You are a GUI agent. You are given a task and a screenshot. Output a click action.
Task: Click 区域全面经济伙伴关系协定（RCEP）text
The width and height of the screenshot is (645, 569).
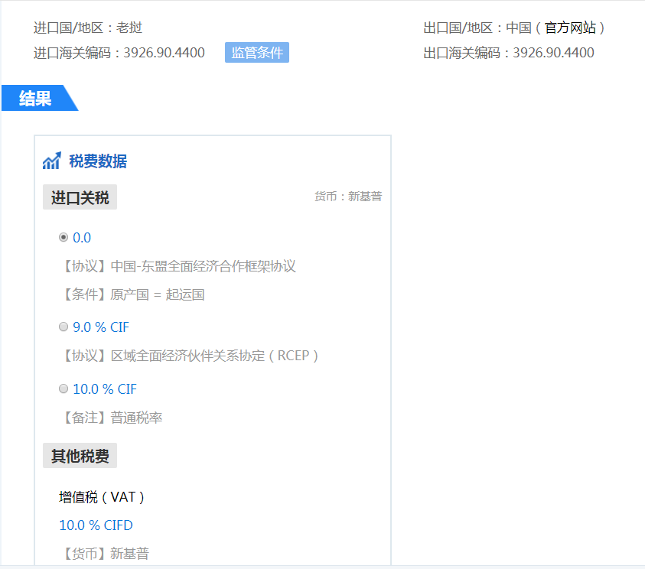[215, 356]
